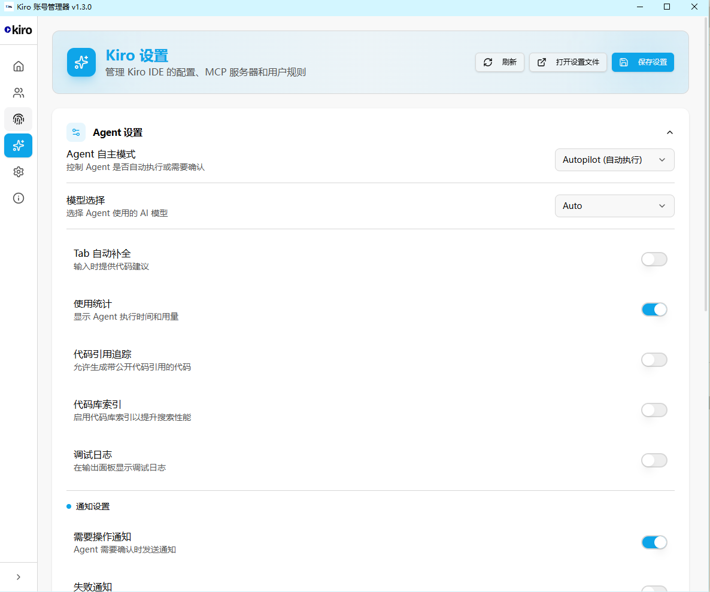Open the About info sidebar icon
The height and width of the screenshot is (592, 710).
pyautogui.click(x=18, y=198)
